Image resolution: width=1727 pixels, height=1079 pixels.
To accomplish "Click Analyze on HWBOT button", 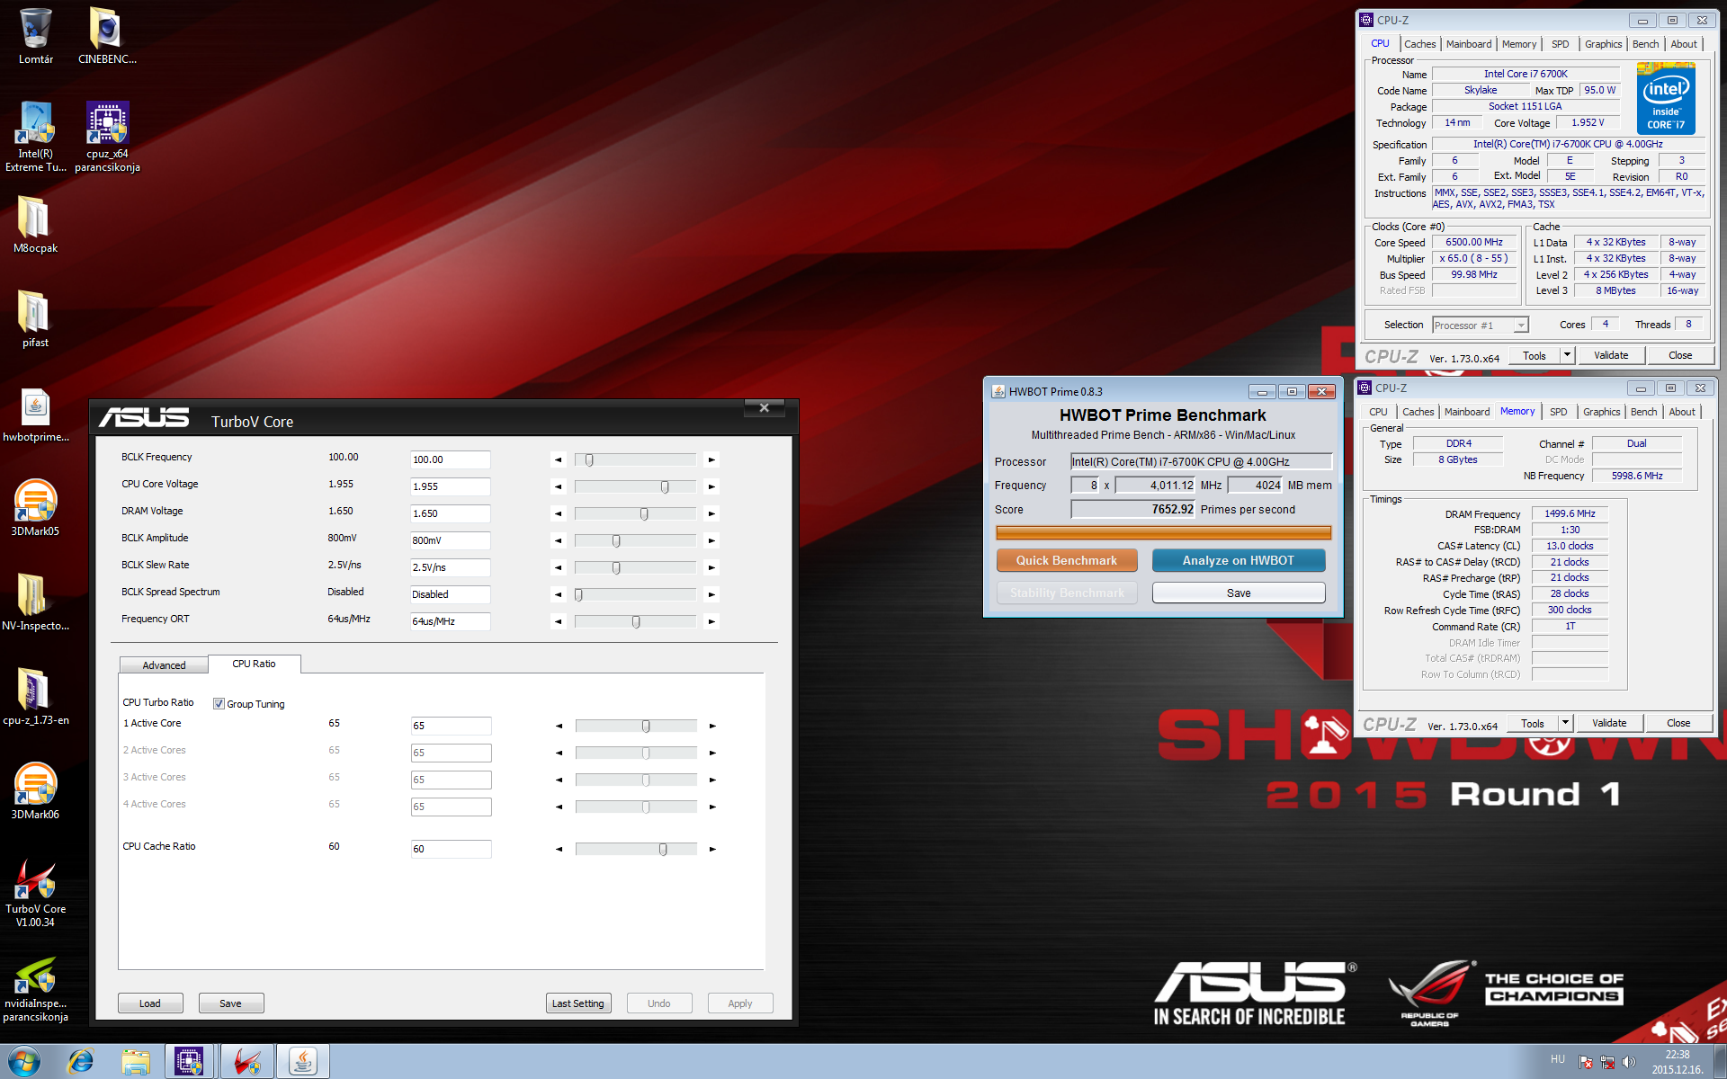I will coord(1239,560).
